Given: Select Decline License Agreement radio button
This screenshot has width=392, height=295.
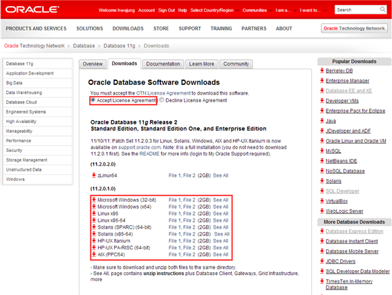Looking at the screenshot, I should coord(162,100).
